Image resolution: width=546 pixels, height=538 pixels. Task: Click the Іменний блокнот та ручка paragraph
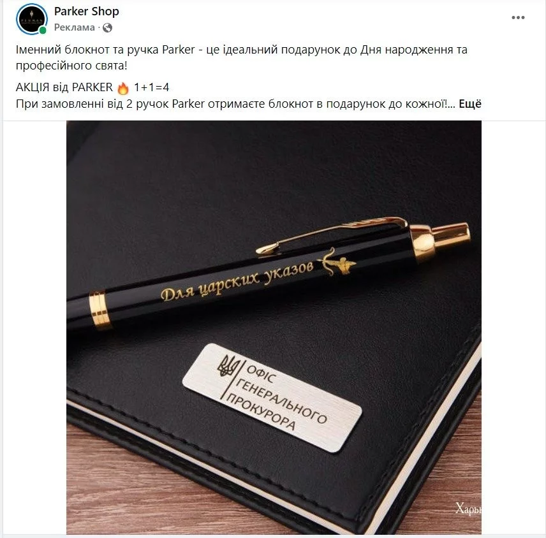pyautogui.click(x=241, y=57)
